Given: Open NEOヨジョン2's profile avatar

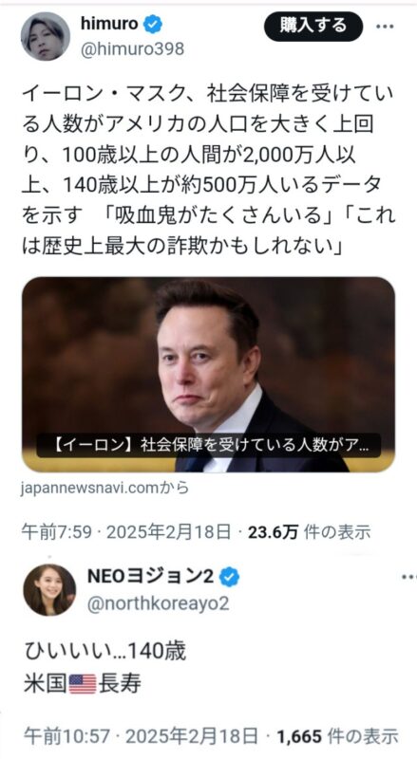Looking at the screenshot, I should tap(49, 589).
